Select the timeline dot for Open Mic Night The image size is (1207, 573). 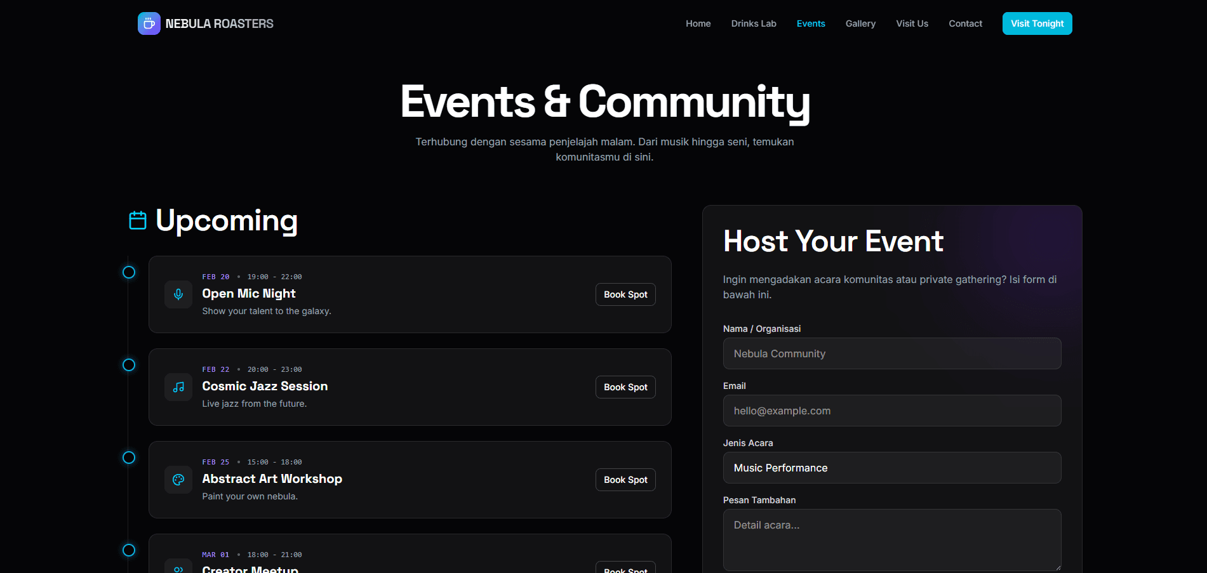point(129,272)
